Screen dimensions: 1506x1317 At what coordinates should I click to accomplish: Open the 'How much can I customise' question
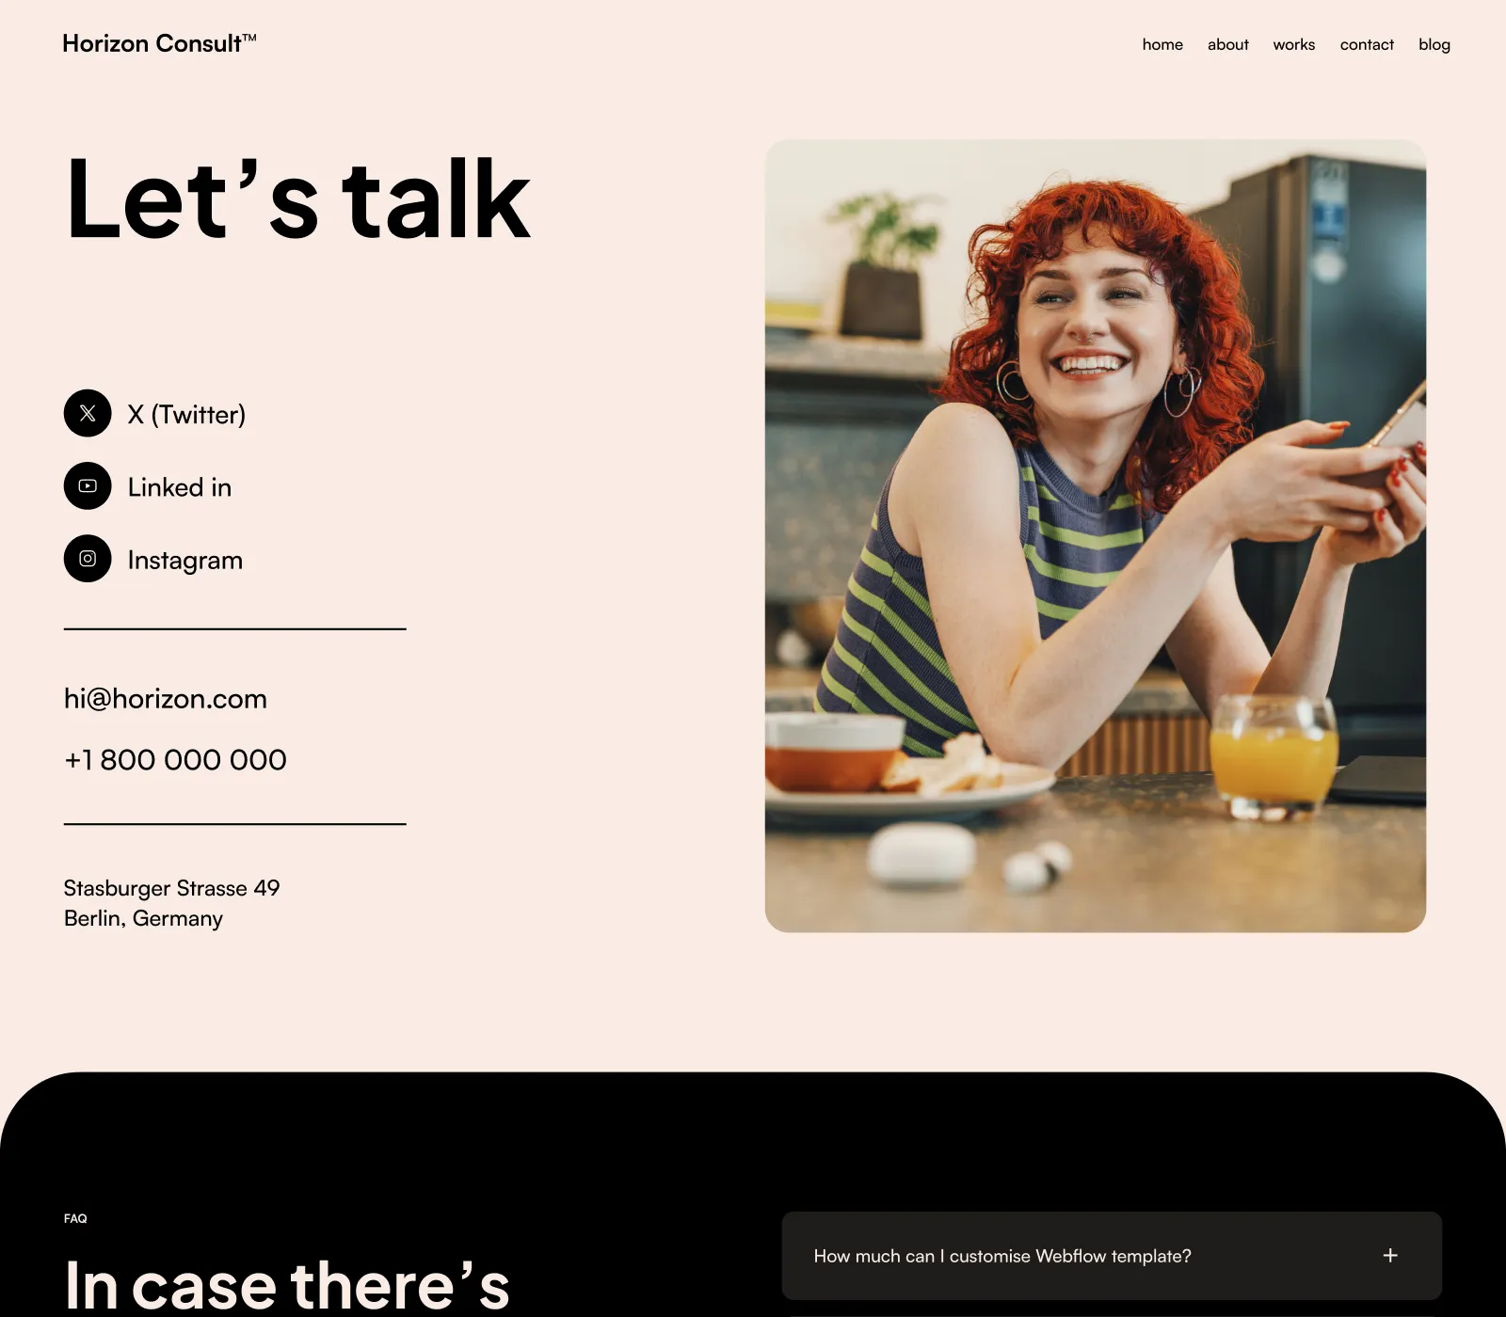click(x=1112, y=1256)
